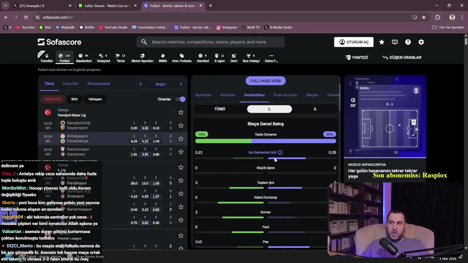Open the YouTube bookmark
This screenshot has width=468, height=263.
[x=25, y=27]
